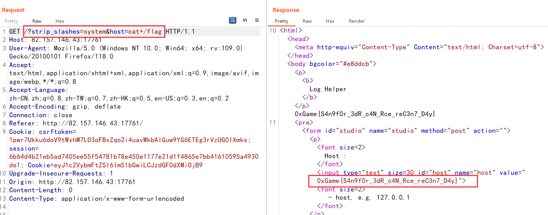Click the Upgrade-Insecure-Requests header
The width and height of the screenshot is (548, 215).
pos(61,173)
